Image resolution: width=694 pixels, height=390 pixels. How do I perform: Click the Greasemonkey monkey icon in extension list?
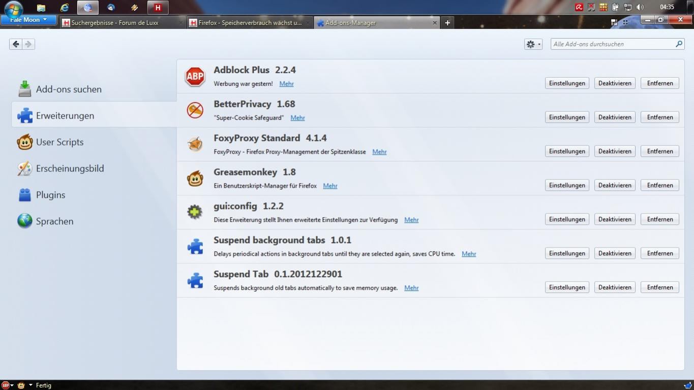[195, 178]
